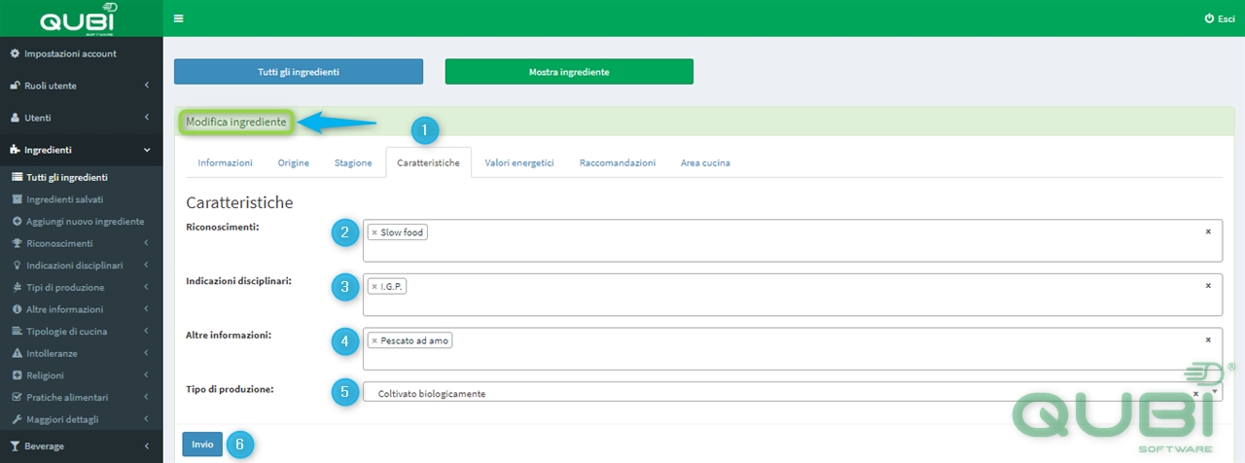Click the Ingredienti puzzle icon

pos(15,150)
